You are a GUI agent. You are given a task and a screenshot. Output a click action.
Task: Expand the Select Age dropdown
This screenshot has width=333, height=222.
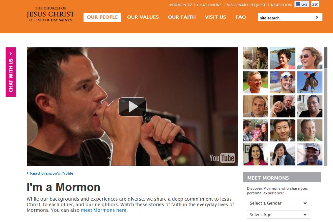point(279,214)
